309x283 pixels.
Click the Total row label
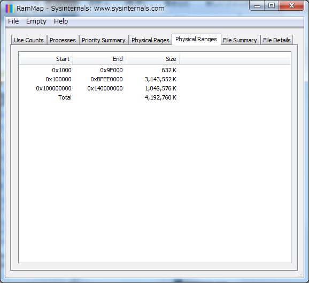click(x=65, y=97)
